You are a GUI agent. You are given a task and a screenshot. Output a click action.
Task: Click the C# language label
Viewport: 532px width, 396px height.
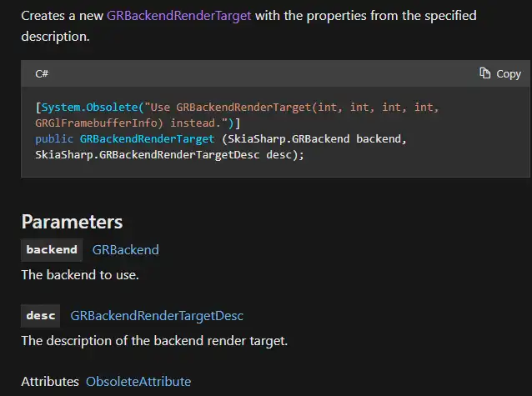coord(42,73)
